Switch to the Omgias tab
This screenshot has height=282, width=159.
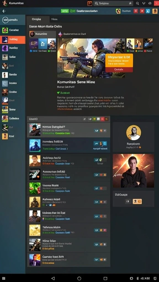pyautogui.click(x=38, y=19)
